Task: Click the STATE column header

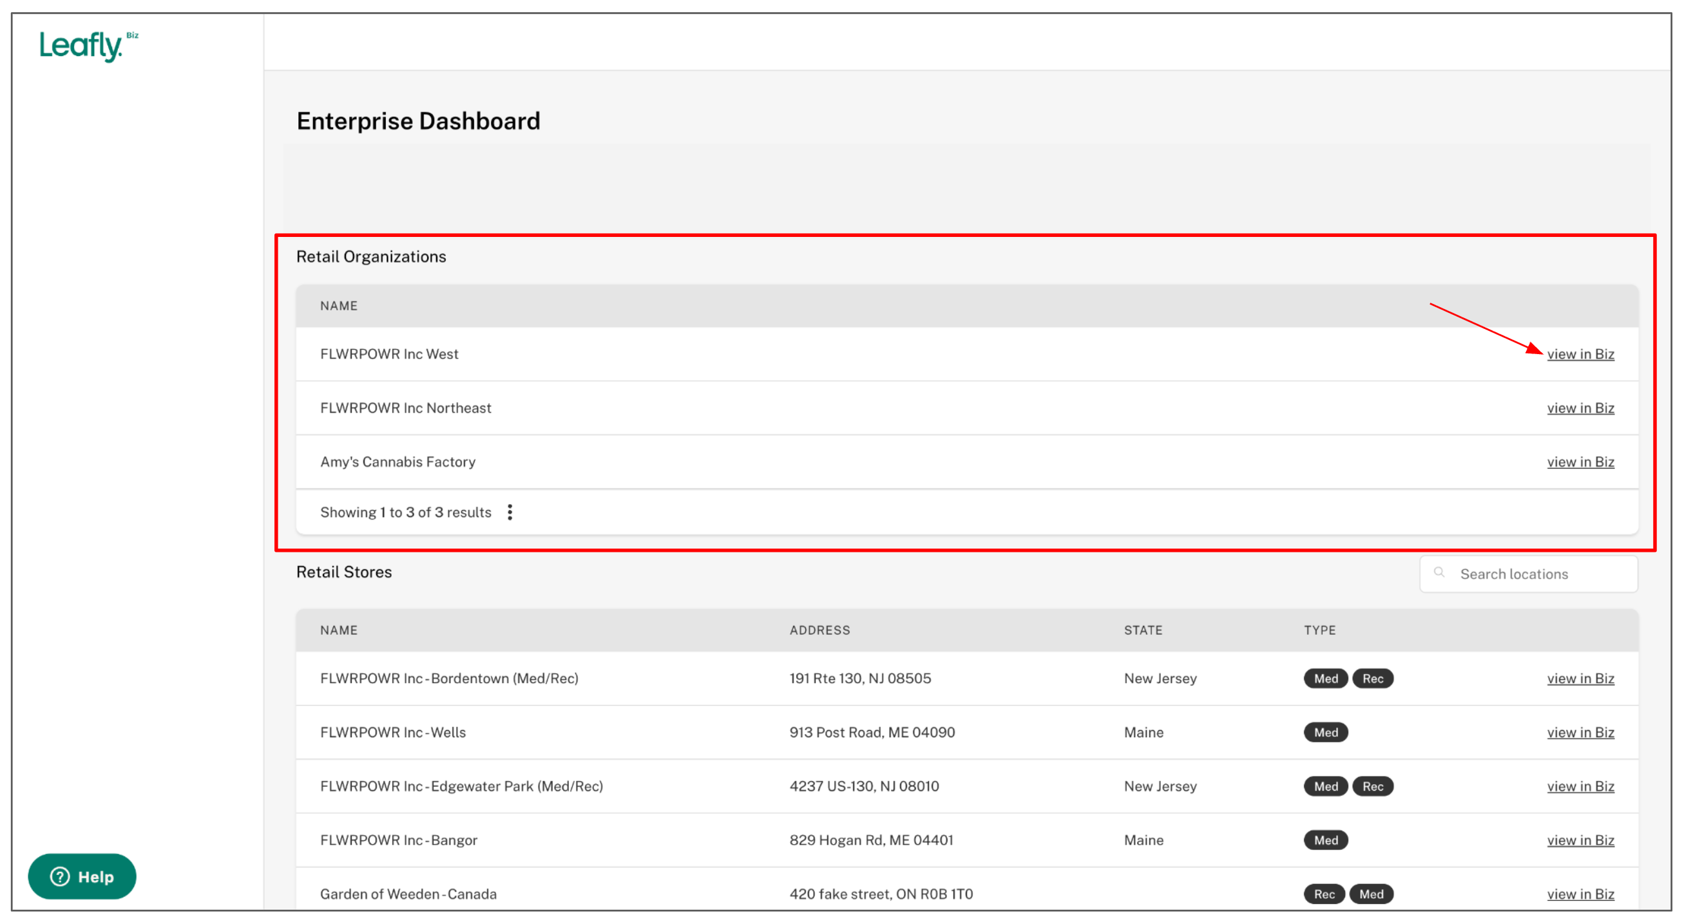Action: click(x=1143, y=630)
